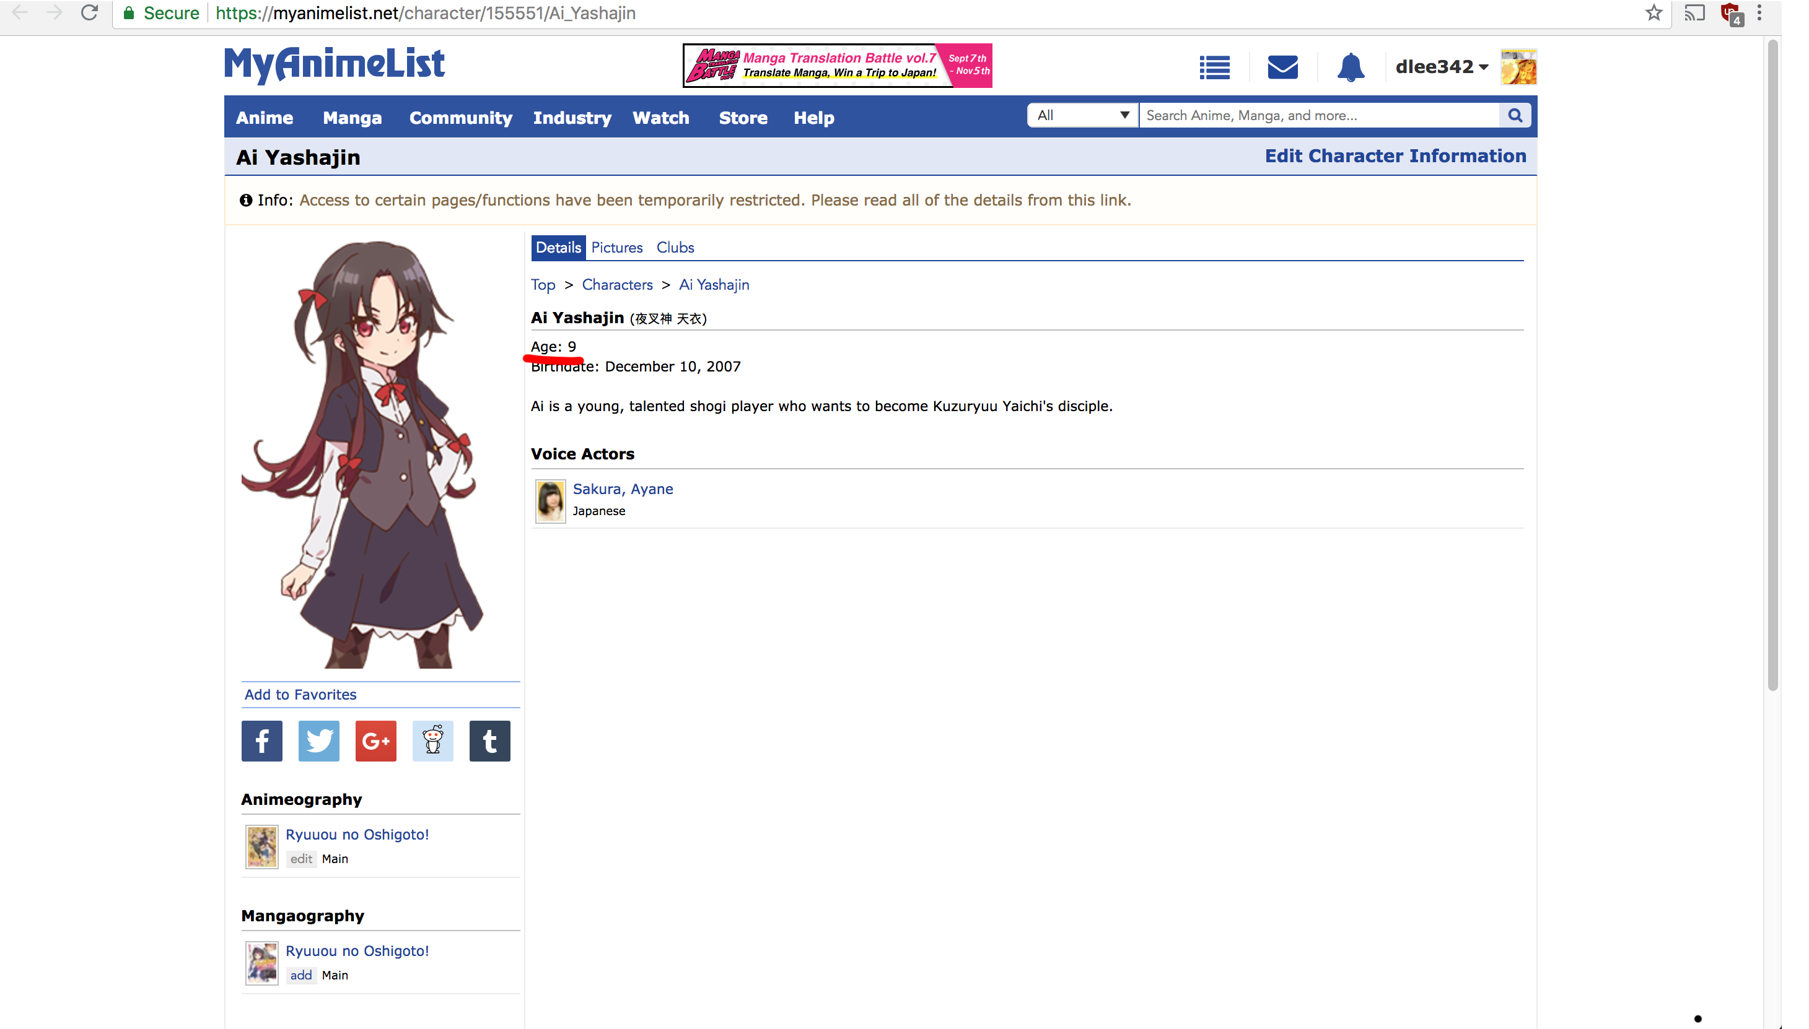This screenshot has height=1029, width=1809.
Task: Open the notifications bell
Action: click(x=1350, y=67)
